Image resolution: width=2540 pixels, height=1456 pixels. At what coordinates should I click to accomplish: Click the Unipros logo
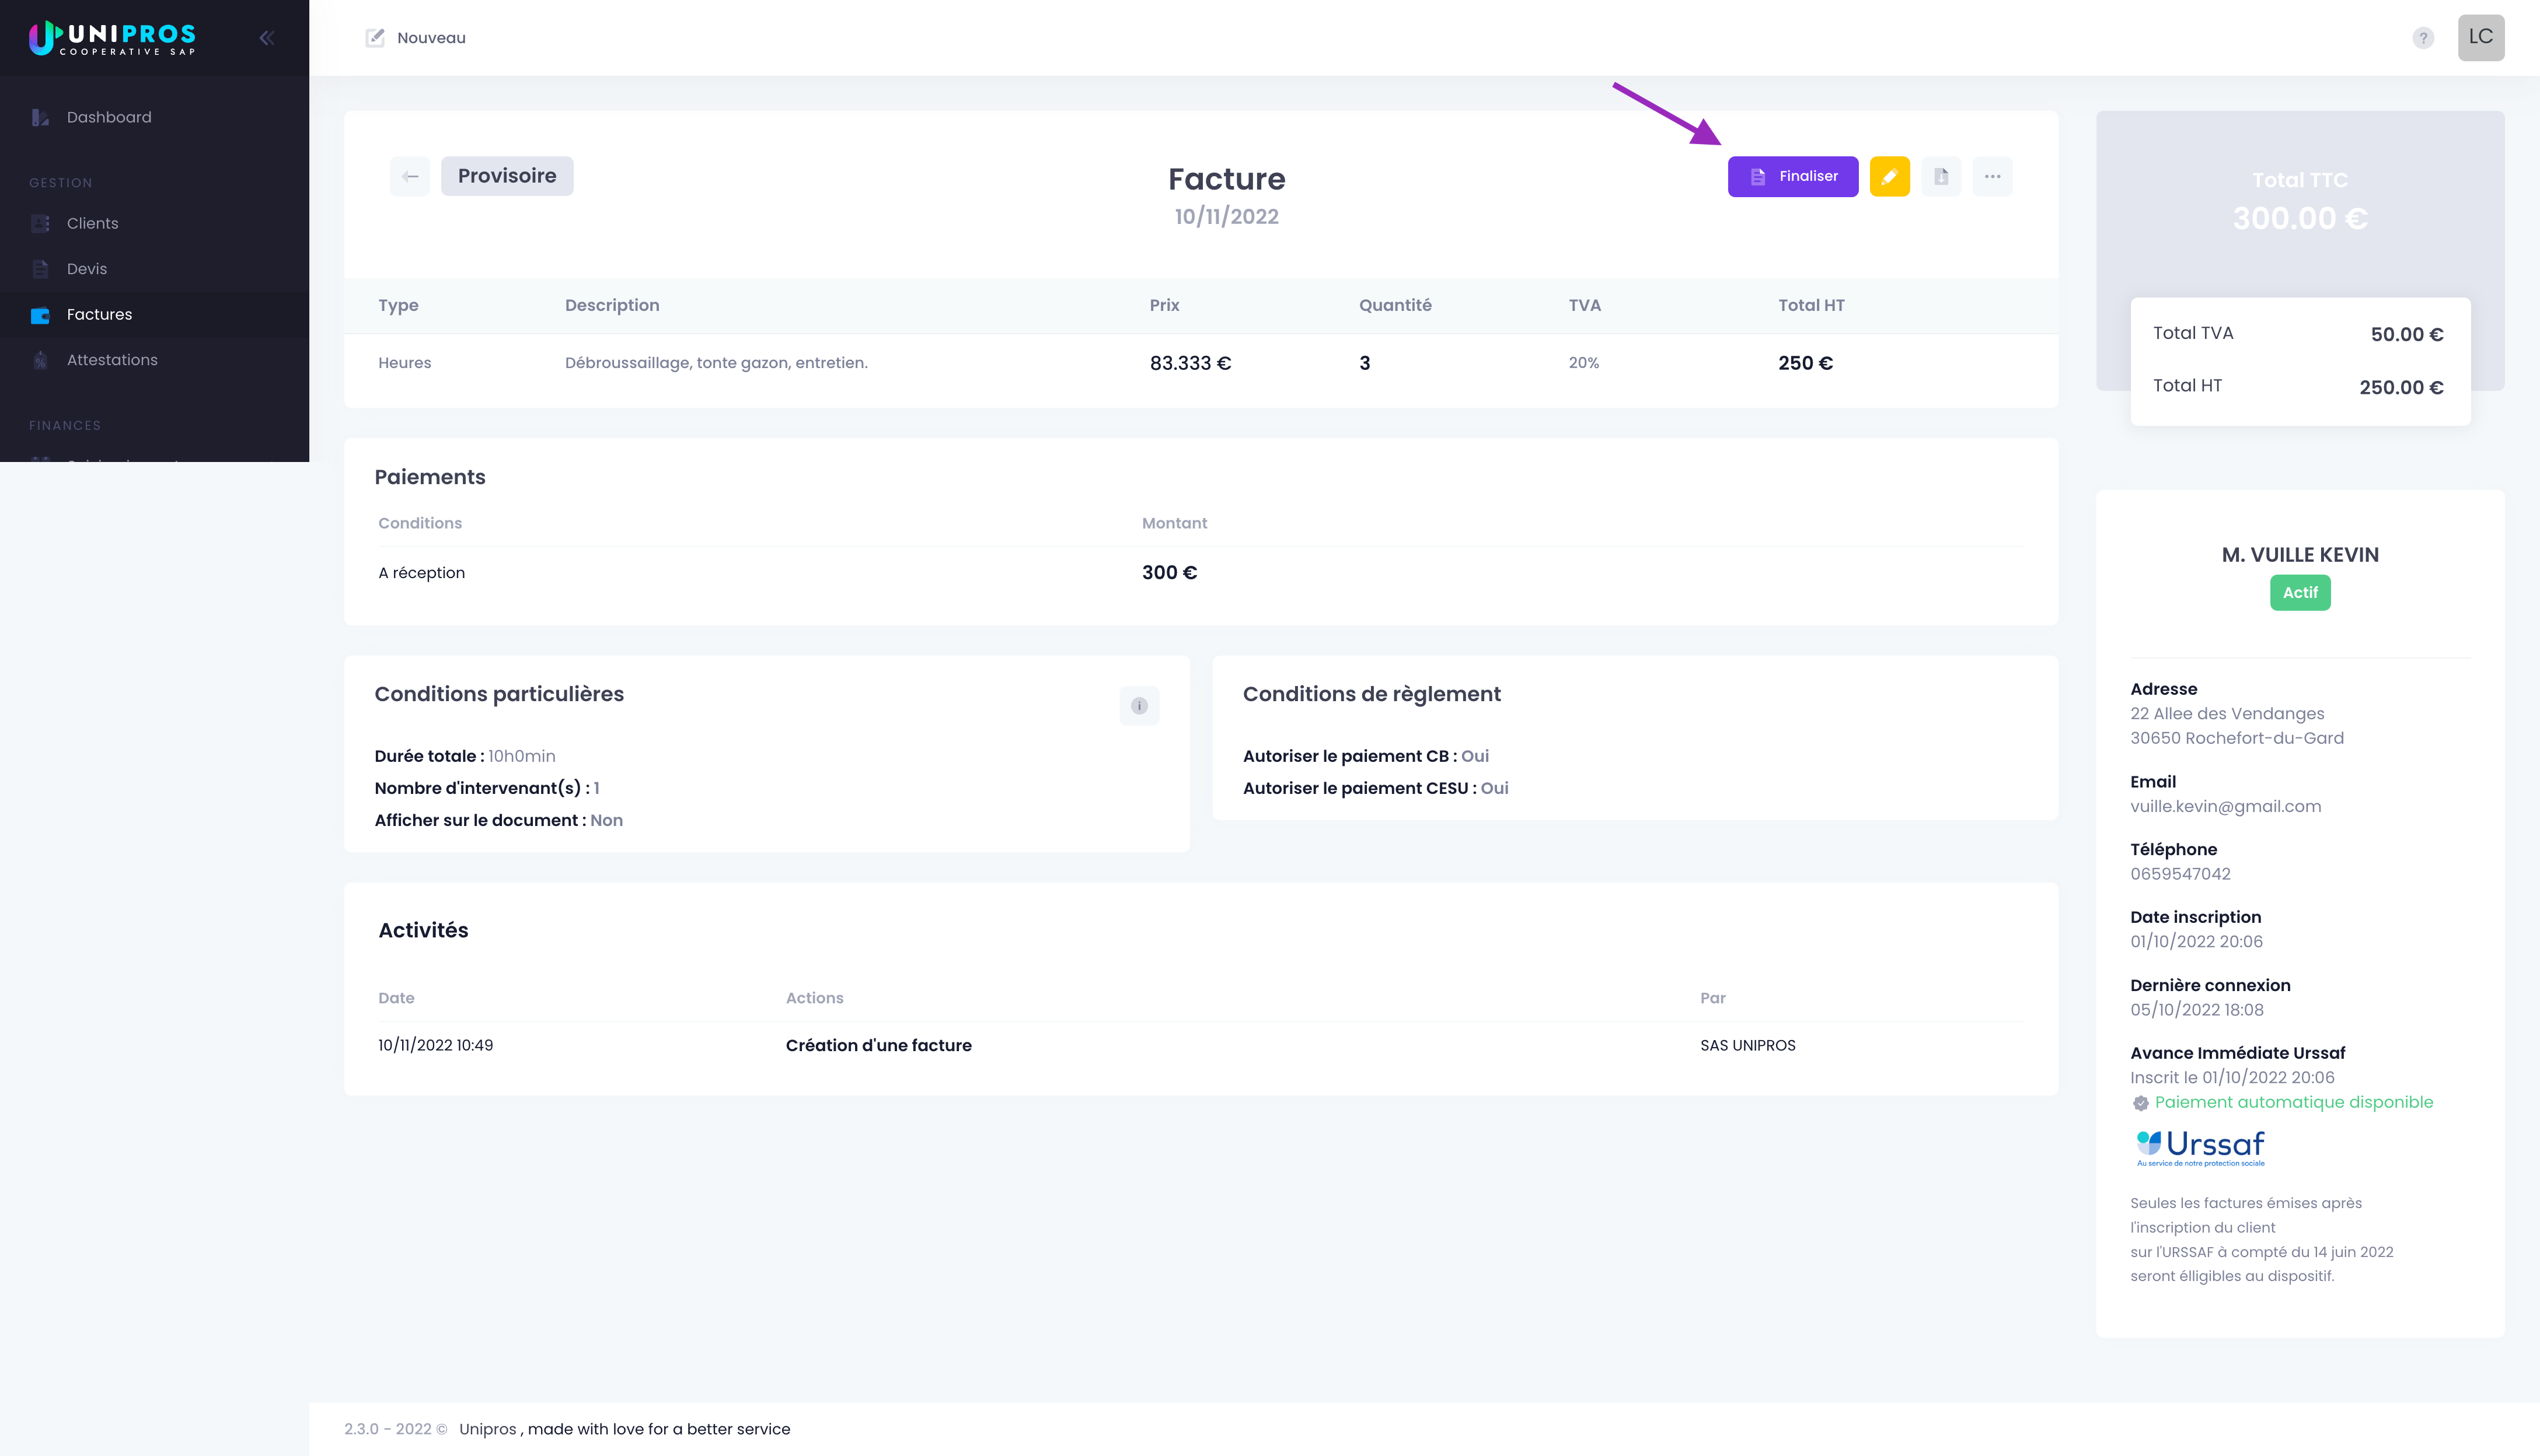pyautogui.click(x=112, y=38)
